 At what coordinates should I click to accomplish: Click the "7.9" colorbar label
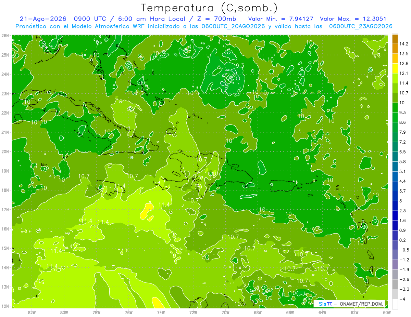403,132
